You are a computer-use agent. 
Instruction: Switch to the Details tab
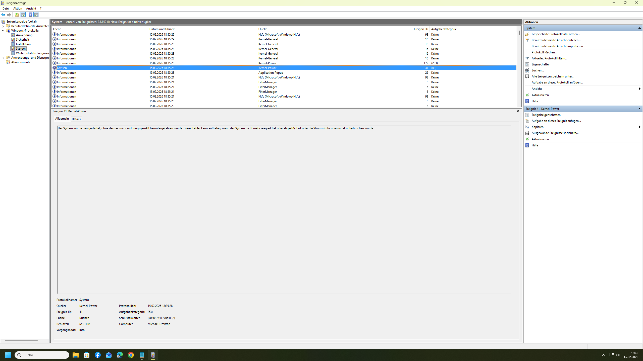pyautogui.click(x=76, y=119)
